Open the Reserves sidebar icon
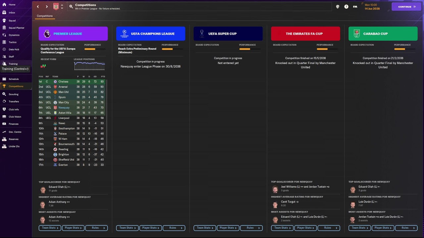The width and height of the screenshot is (424, 238). 4,139
